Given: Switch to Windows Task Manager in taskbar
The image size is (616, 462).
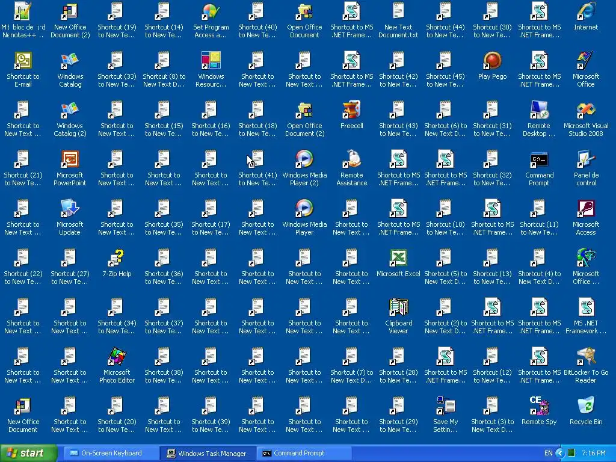Looking at the screenshot, I should [x=208, y=453].
